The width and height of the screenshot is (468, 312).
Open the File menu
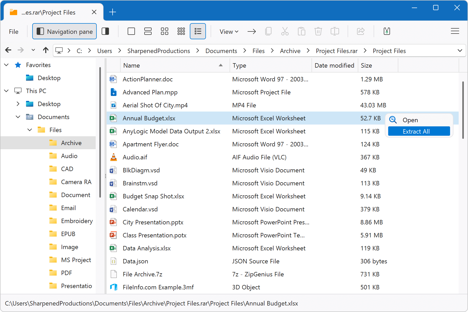click(x=14, y=31)
